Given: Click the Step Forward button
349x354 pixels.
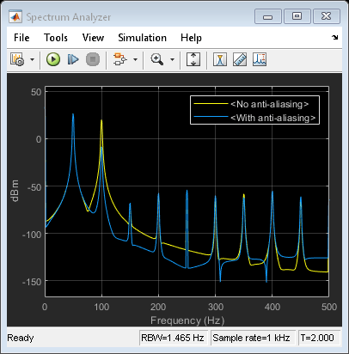Looking at the screenshot, I should pyautogui.click(x=73, y=59).
